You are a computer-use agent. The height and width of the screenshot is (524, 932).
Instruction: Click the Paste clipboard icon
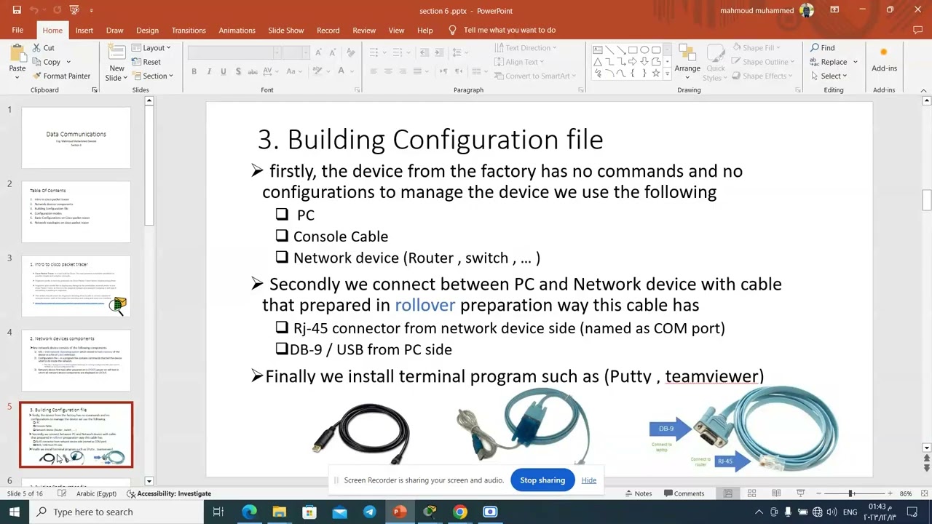17,53
